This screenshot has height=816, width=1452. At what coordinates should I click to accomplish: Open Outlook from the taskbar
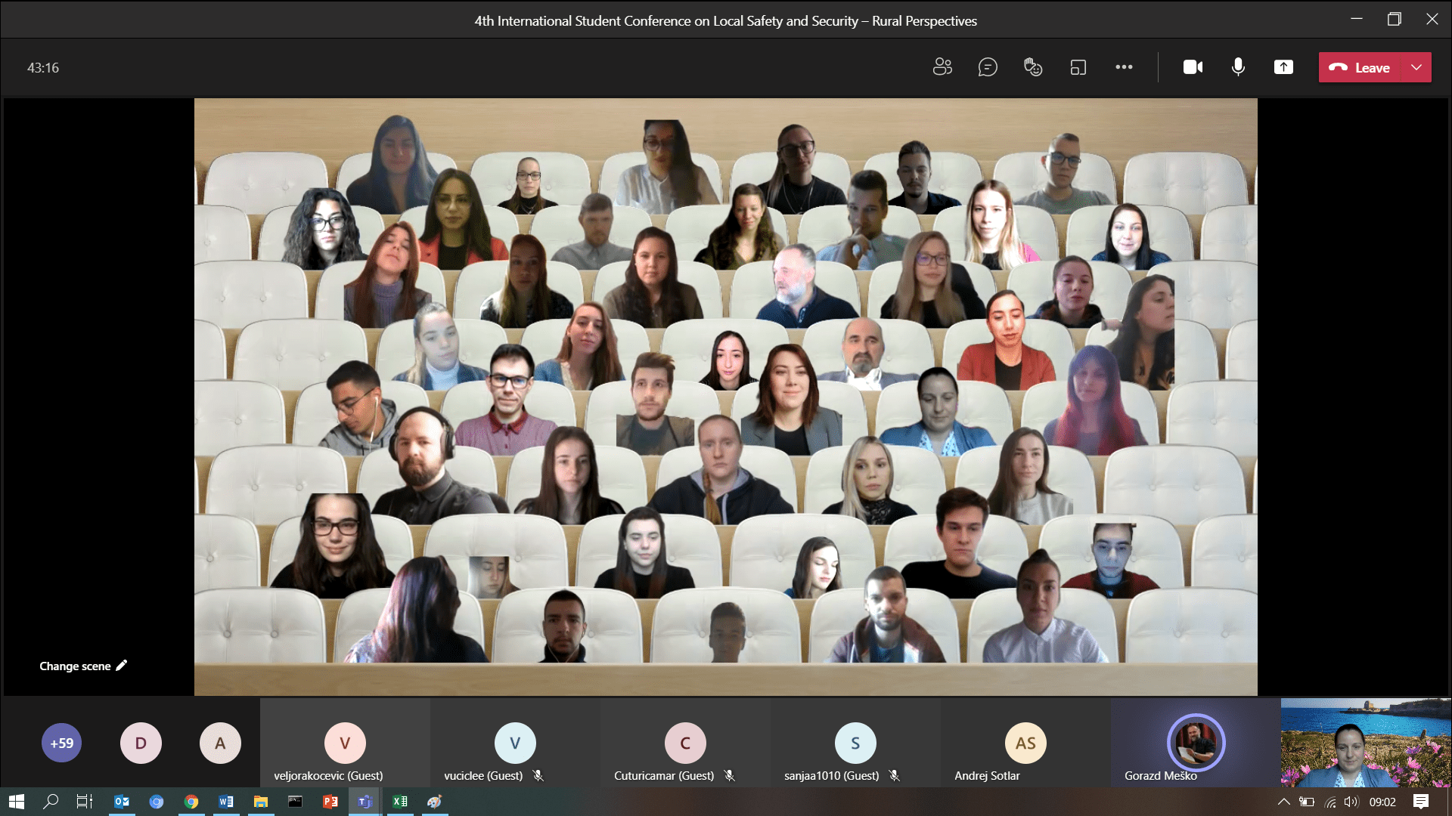click(x=122, y=802)
